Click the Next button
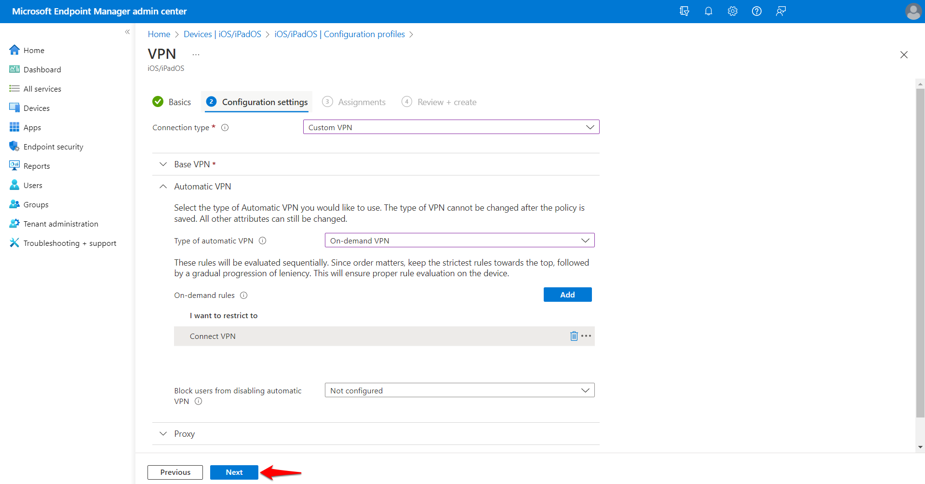Screen dimensions: 925x484 click(x=234, y=472)
